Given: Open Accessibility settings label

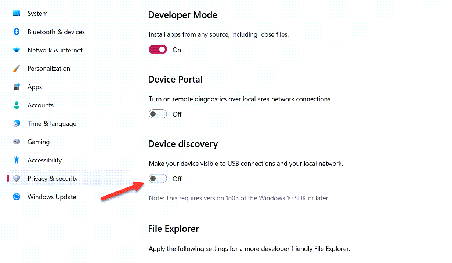Looking at the screenshot, I should click(44, 160).
